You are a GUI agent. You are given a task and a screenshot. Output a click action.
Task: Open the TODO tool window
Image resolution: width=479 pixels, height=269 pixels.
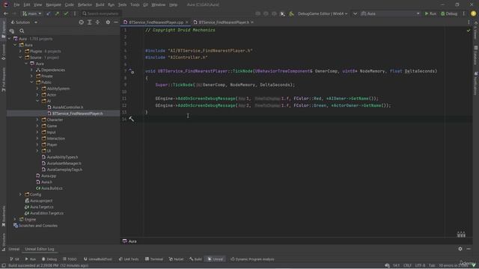click(x=70, y=259)
